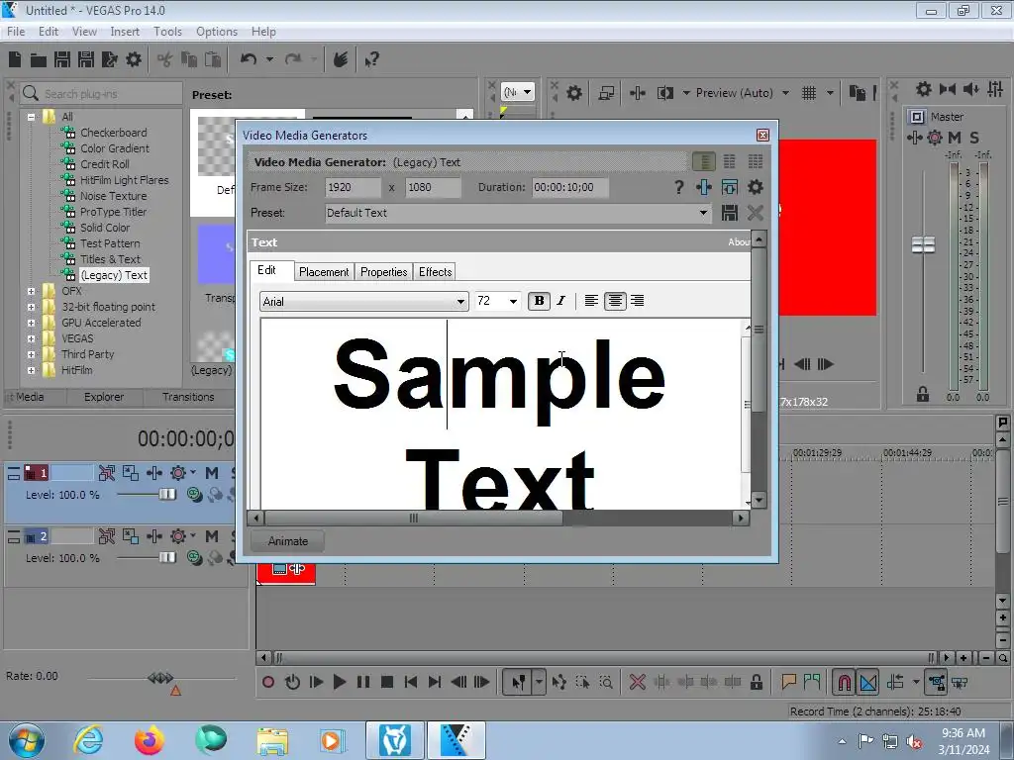Switch to the Effects tab
The height and width of the screenshot is (760, 1014).
pos(435,272)
